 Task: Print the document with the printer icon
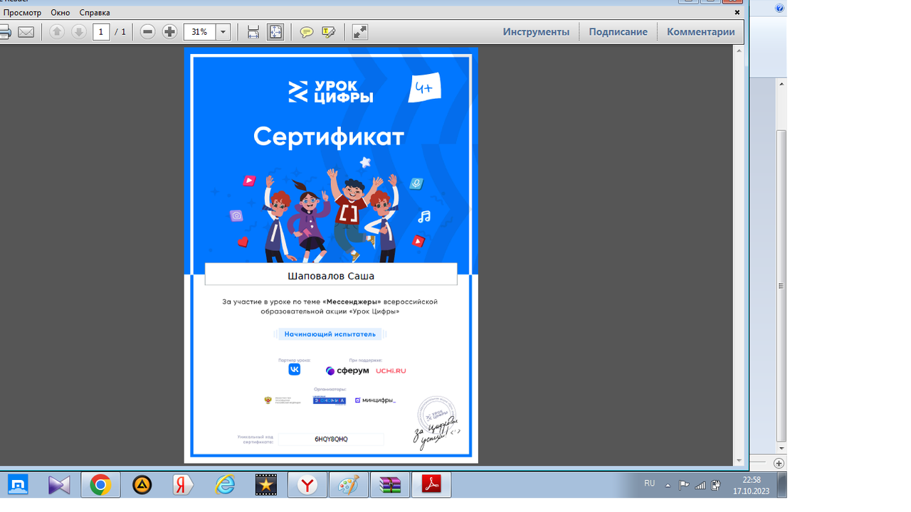click(4, 32)
